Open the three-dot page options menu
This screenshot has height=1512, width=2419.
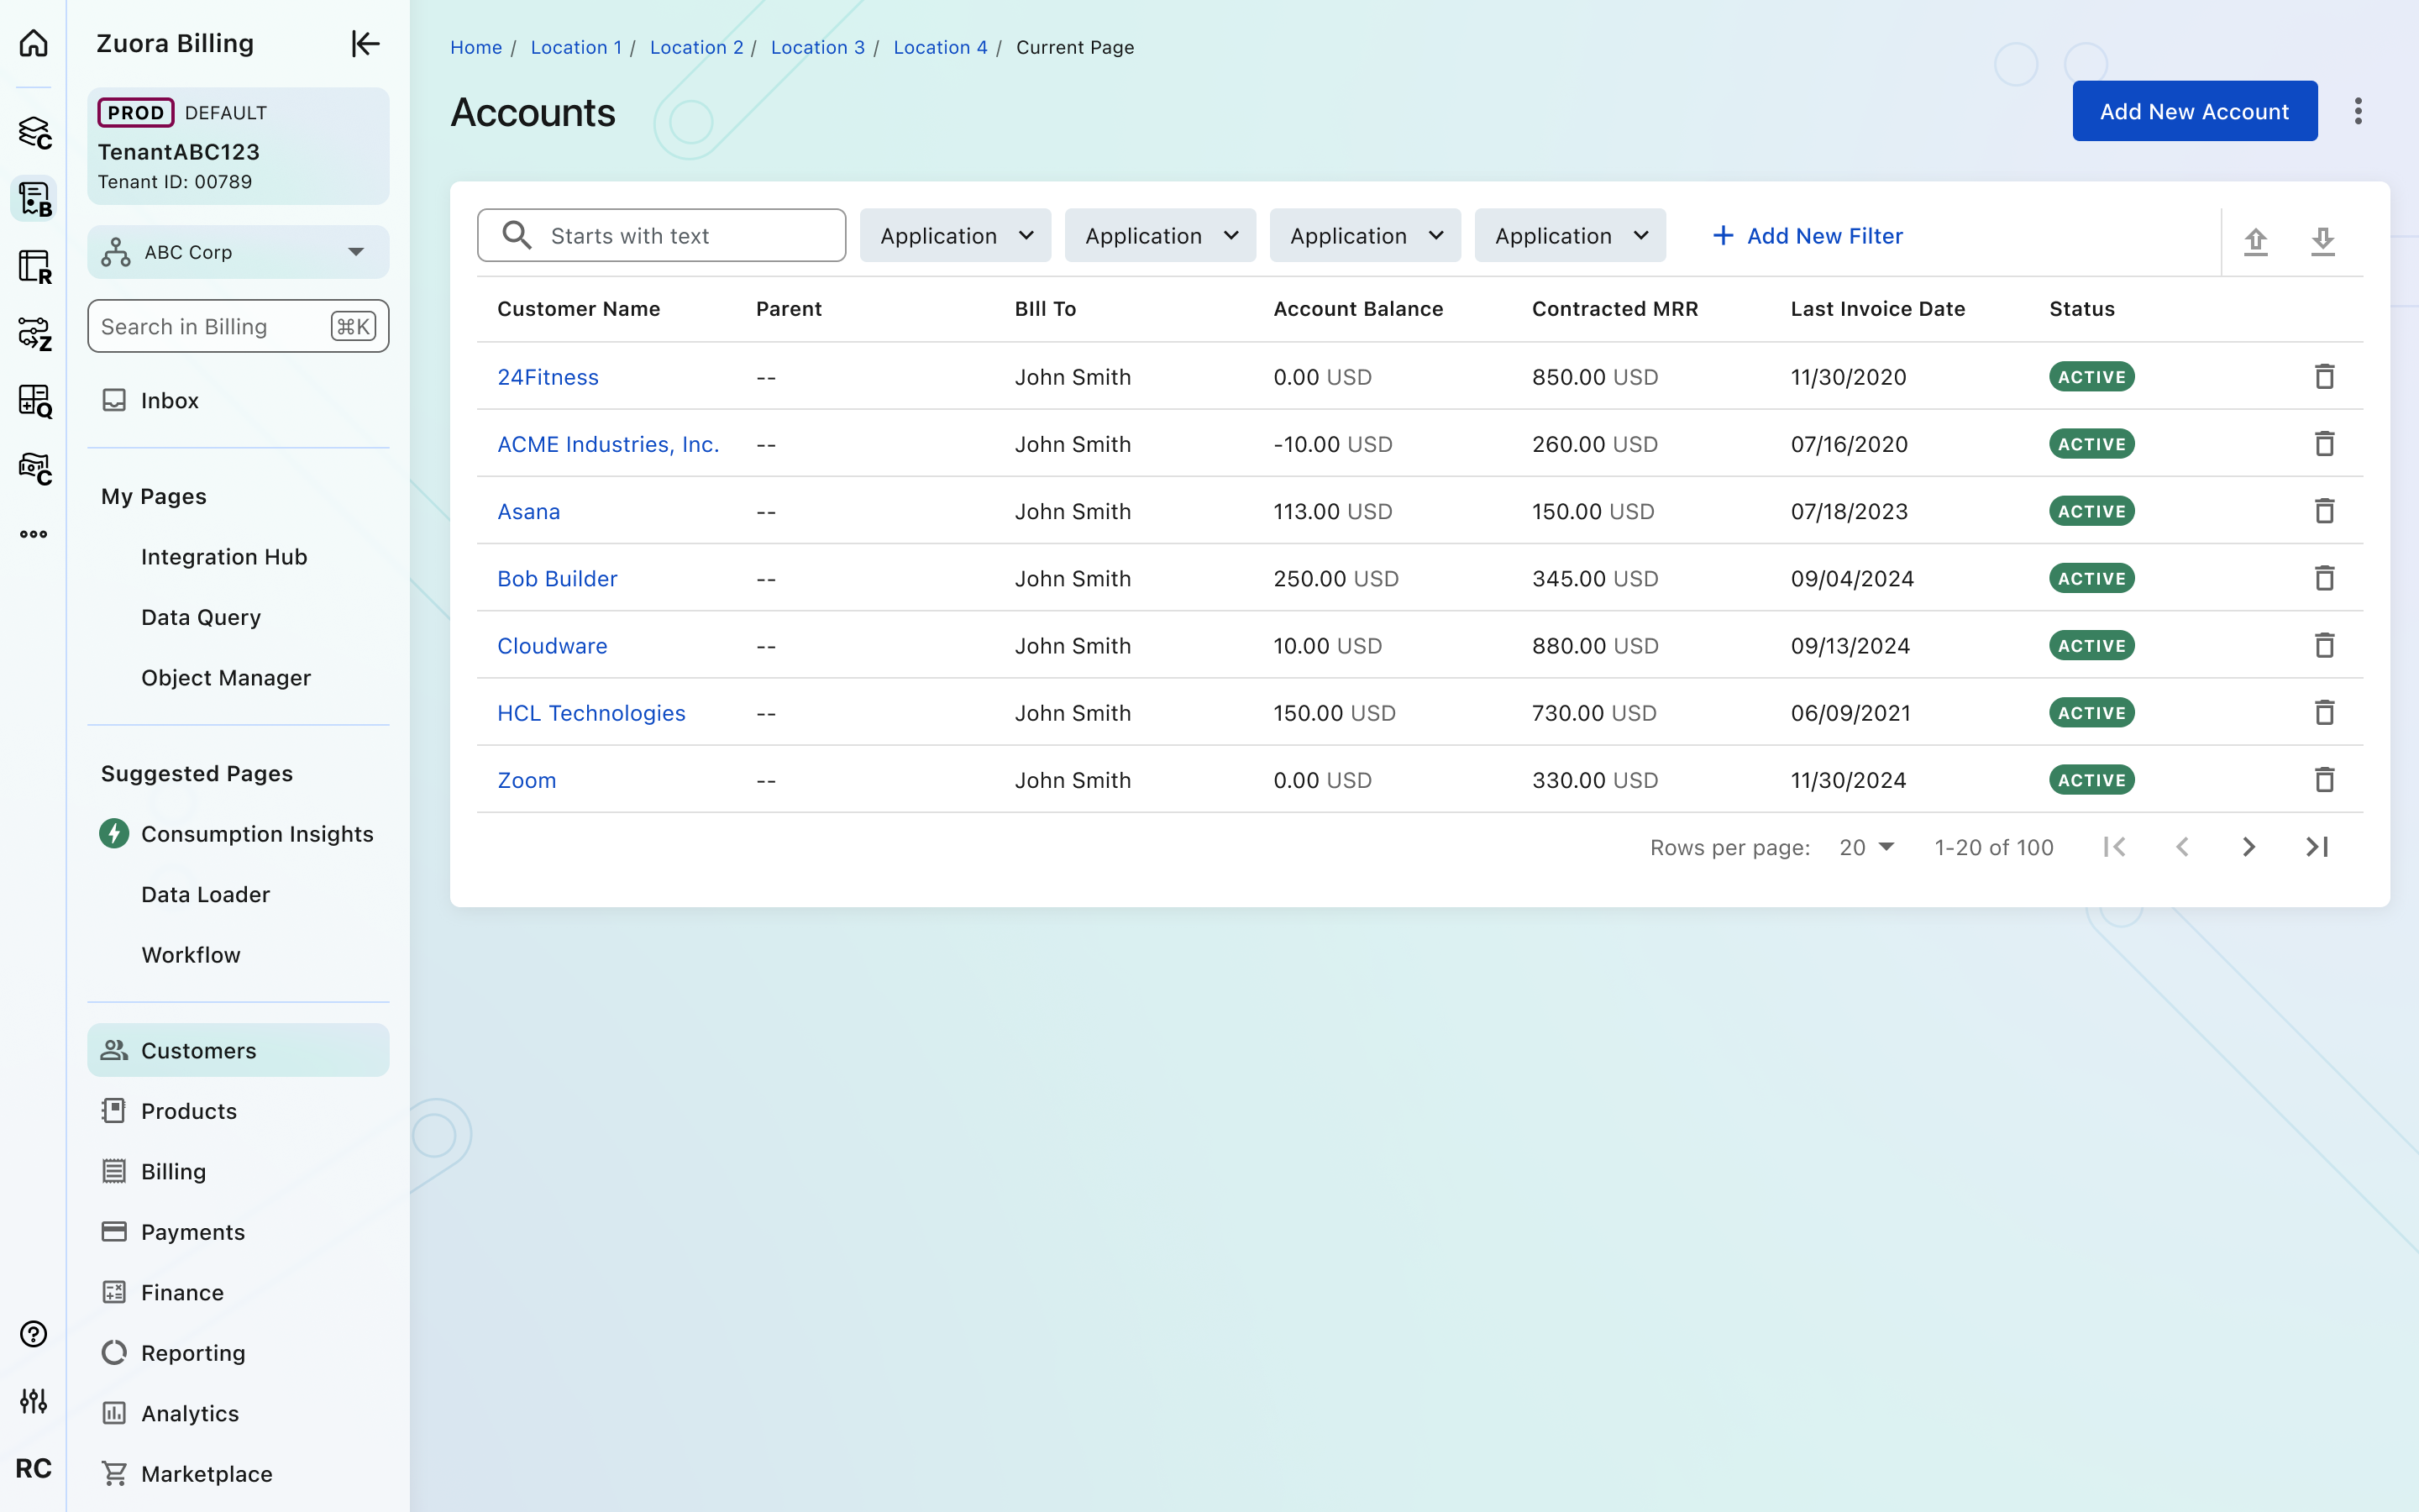[x=2358, y=111]
